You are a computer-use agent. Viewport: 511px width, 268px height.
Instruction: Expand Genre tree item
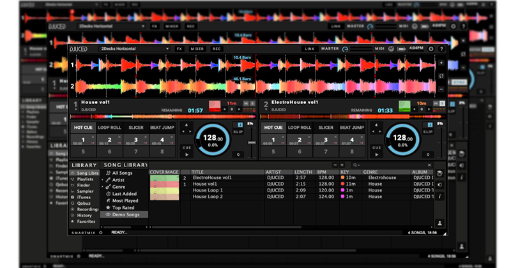103,187
